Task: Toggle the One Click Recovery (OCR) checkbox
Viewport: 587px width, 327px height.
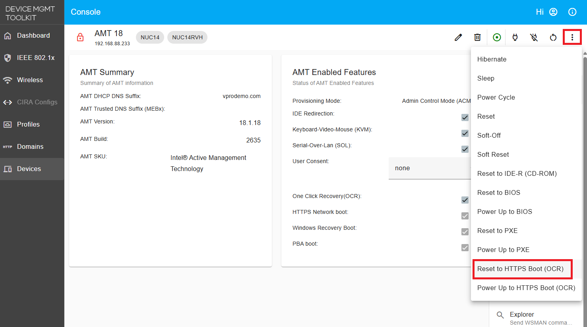Action: tap(465, 200)
